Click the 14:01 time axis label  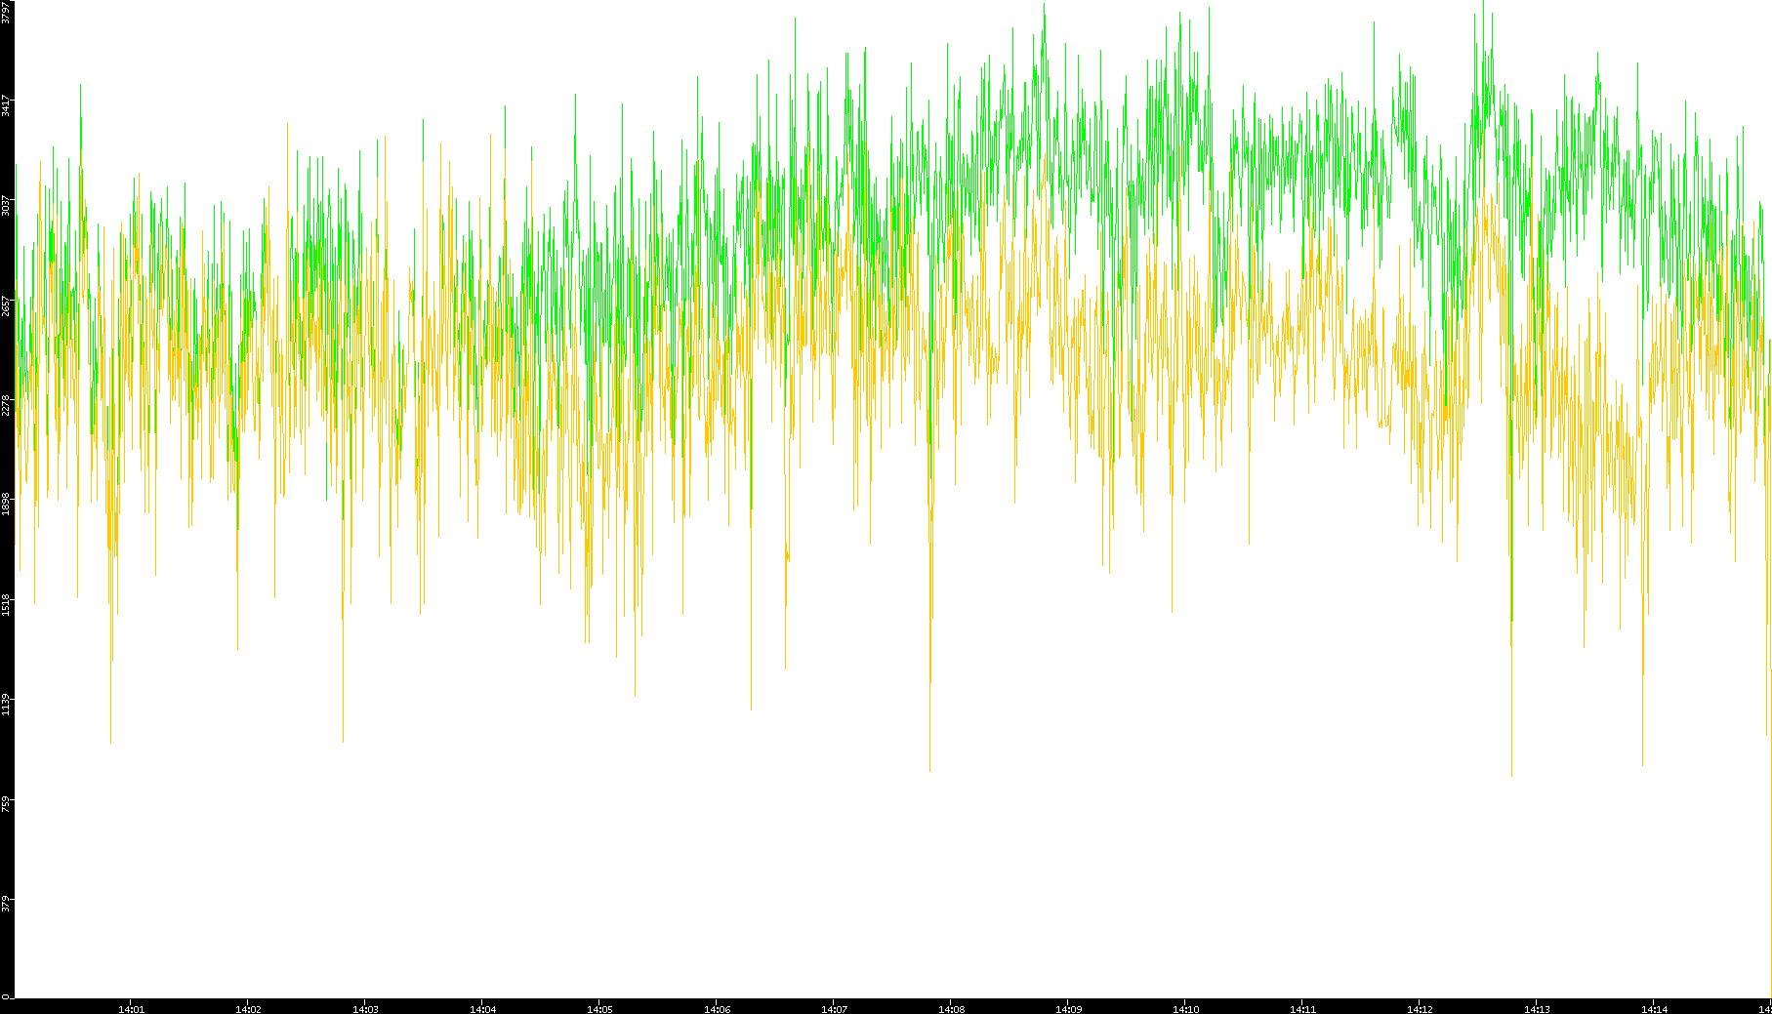click(x=131, y=1009)
